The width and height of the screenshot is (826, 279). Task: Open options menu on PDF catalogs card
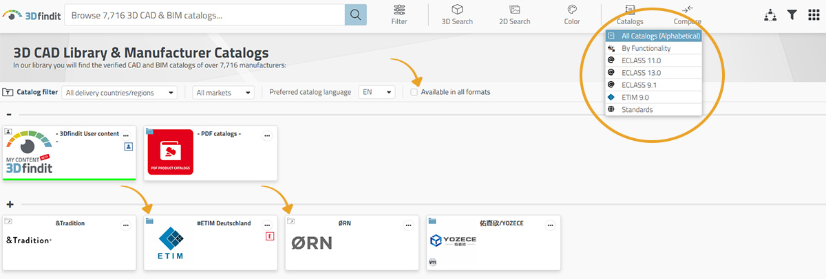[x=267, y=135]
